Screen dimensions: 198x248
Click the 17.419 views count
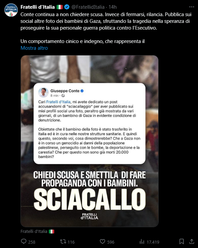(x=153, y=242)
